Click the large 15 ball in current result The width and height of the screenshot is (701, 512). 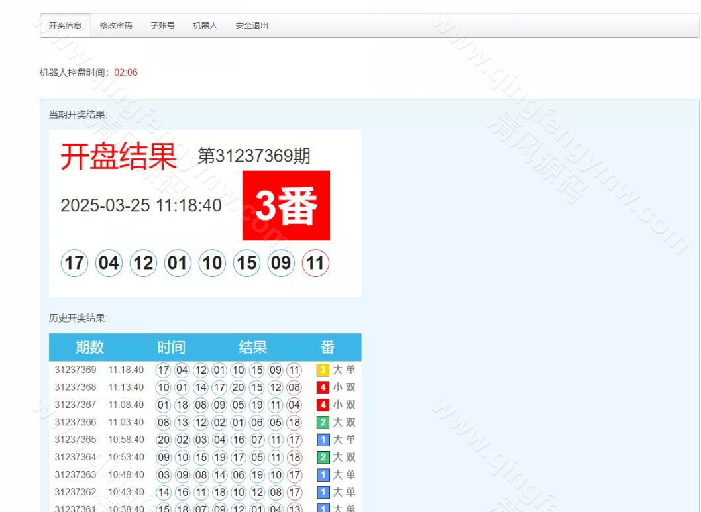(x=246, y=263)
